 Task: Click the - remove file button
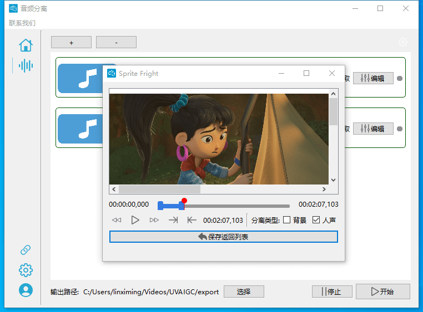[116, 42]
